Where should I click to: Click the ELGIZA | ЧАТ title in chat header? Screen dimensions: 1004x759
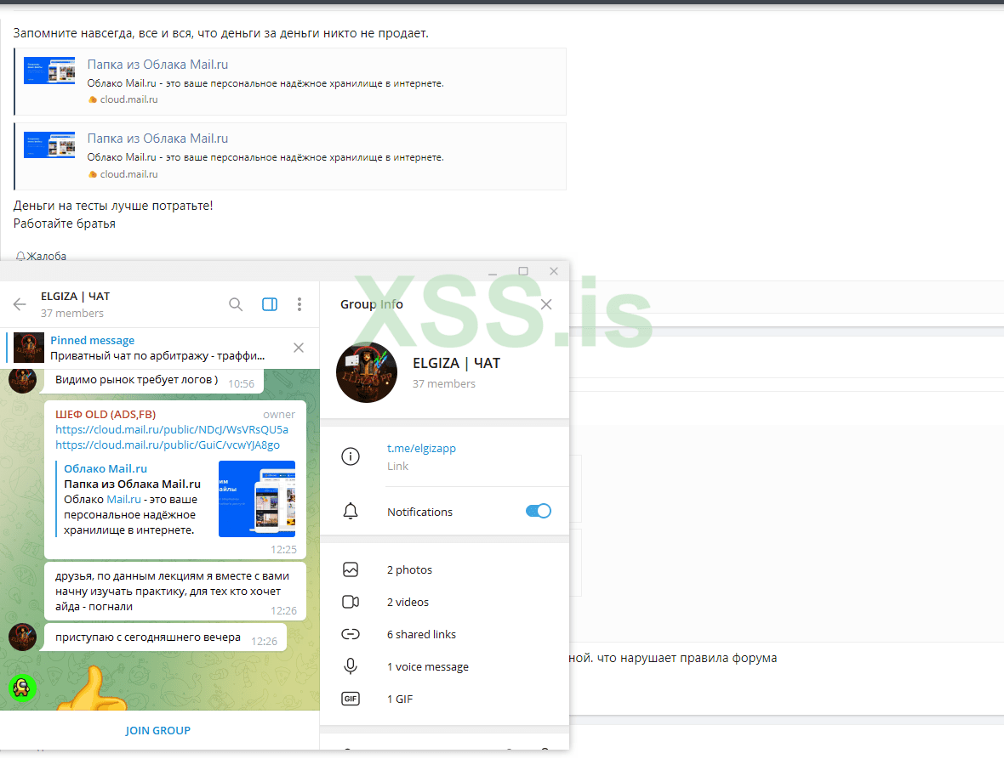pyautogui.click(x=76, y=297)
